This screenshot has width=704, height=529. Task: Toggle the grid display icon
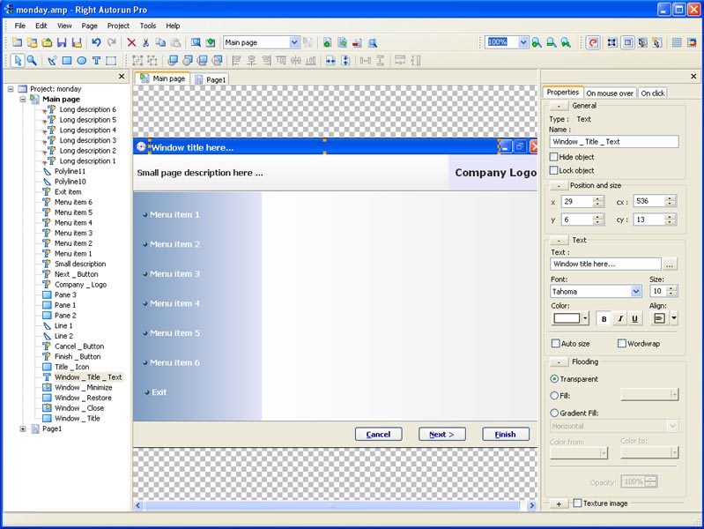tap(676, 42)
